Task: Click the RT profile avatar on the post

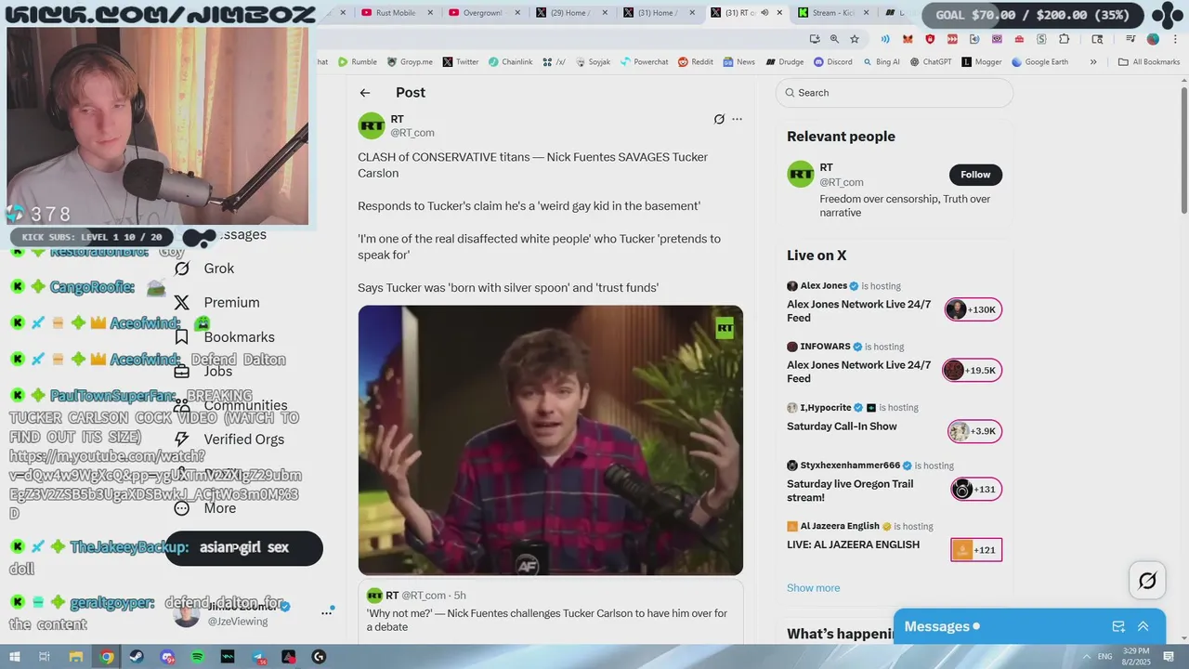Action: point(372,125)
